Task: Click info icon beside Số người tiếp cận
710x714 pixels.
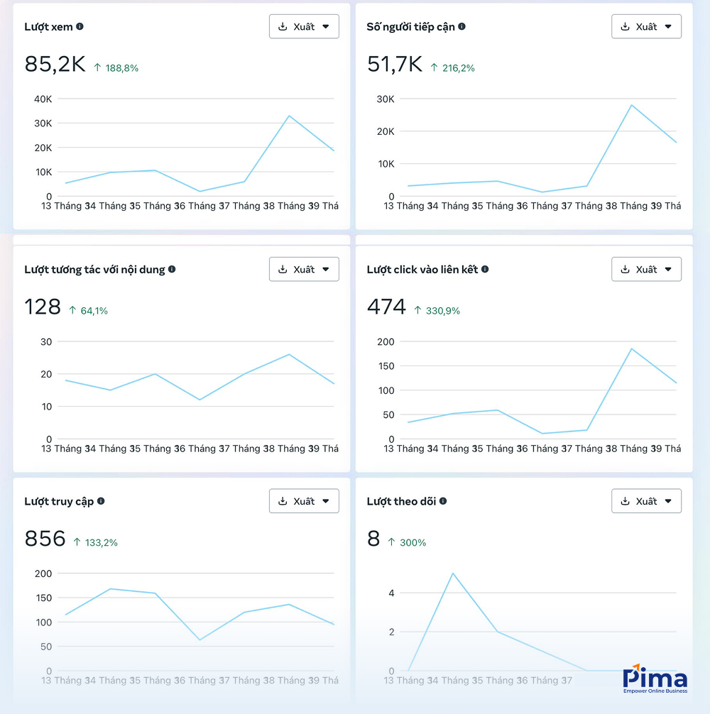Action: pyautogui.click(x=461, y=26)
